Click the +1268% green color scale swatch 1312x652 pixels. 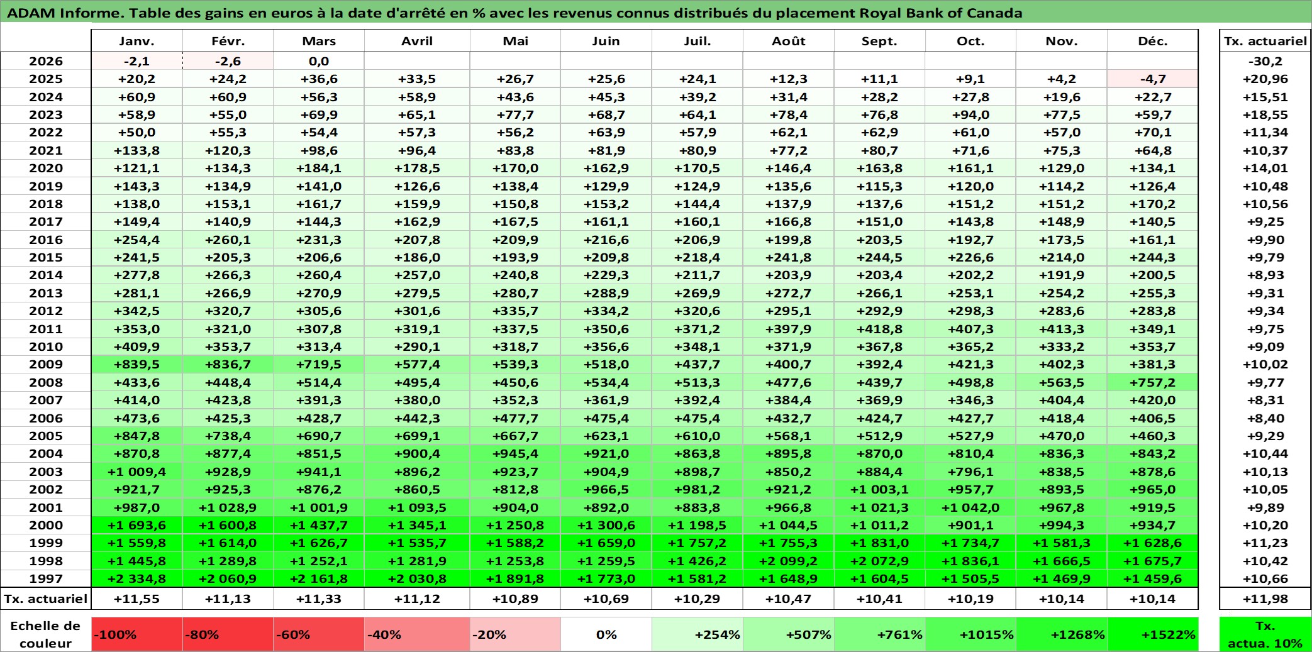tap(1062, 634)
